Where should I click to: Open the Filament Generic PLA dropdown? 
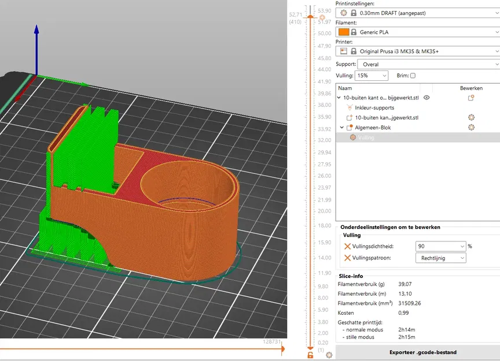coord(418,32)
